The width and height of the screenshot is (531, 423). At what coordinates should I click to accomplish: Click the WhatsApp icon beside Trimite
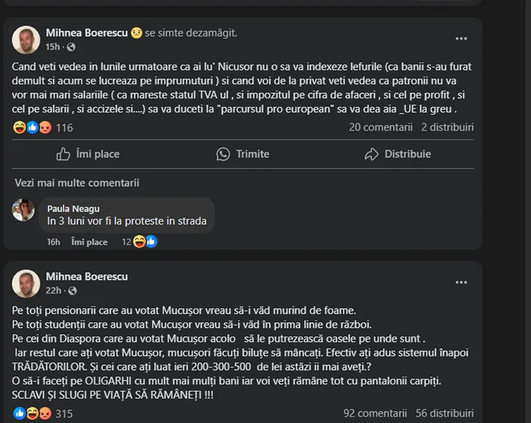224,154
